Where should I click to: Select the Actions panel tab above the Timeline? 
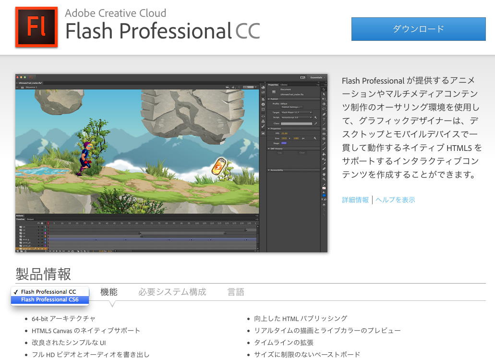(x=20, y=215)
